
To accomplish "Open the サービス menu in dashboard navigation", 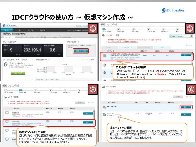I will pos(31,30).
